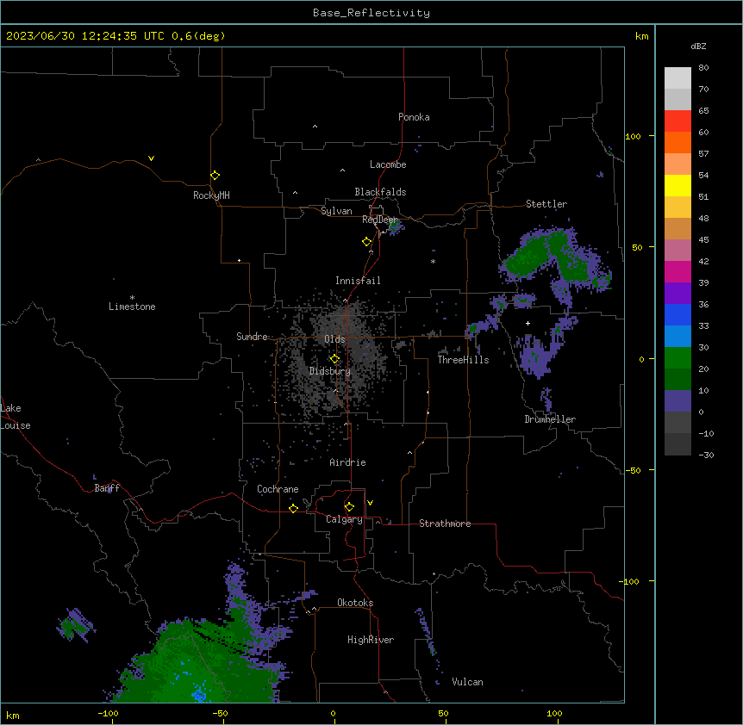Click the asterisk marker east of RedDeer

[433, 261]
